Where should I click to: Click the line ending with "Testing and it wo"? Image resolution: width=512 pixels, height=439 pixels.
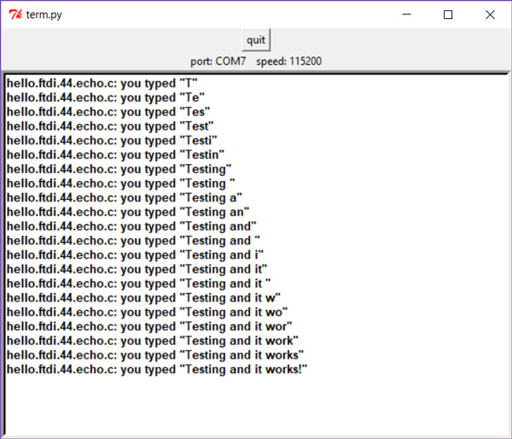coord(148,313)
